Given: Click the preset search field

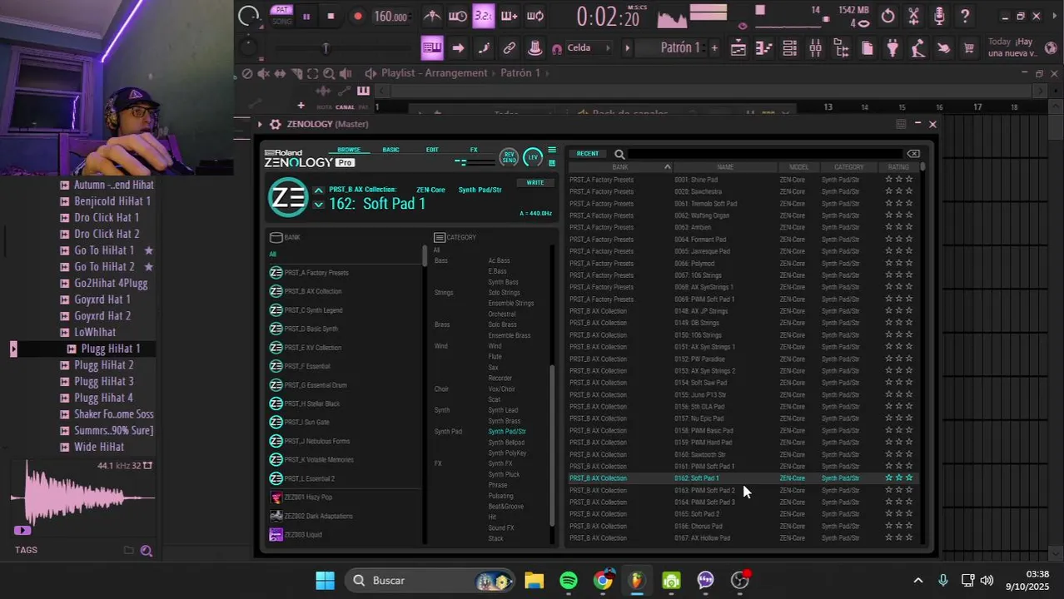Looking at the screenshot, I should [x=764, y=154].
